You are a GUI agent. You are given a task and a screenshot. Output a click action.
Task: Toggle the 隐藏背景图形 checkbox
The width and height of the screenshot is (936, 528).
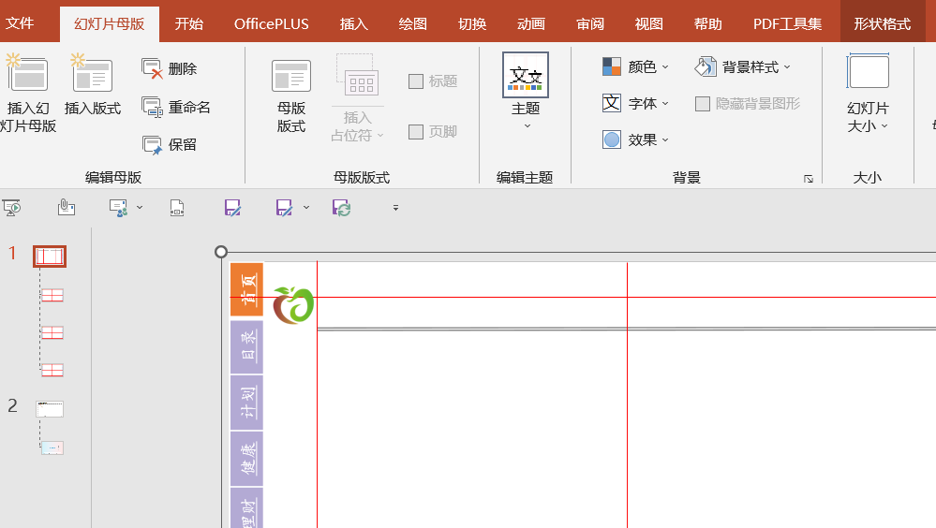click(703, 104)
